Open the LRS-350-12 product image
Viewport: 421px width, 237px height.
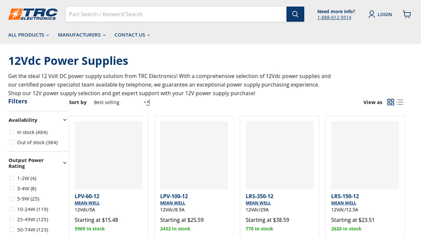(x=279, y=155)
